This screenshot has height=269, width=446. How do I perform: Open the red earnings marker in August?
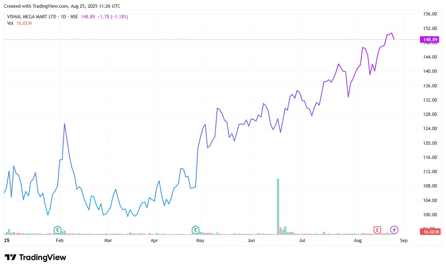coord(377,230)
